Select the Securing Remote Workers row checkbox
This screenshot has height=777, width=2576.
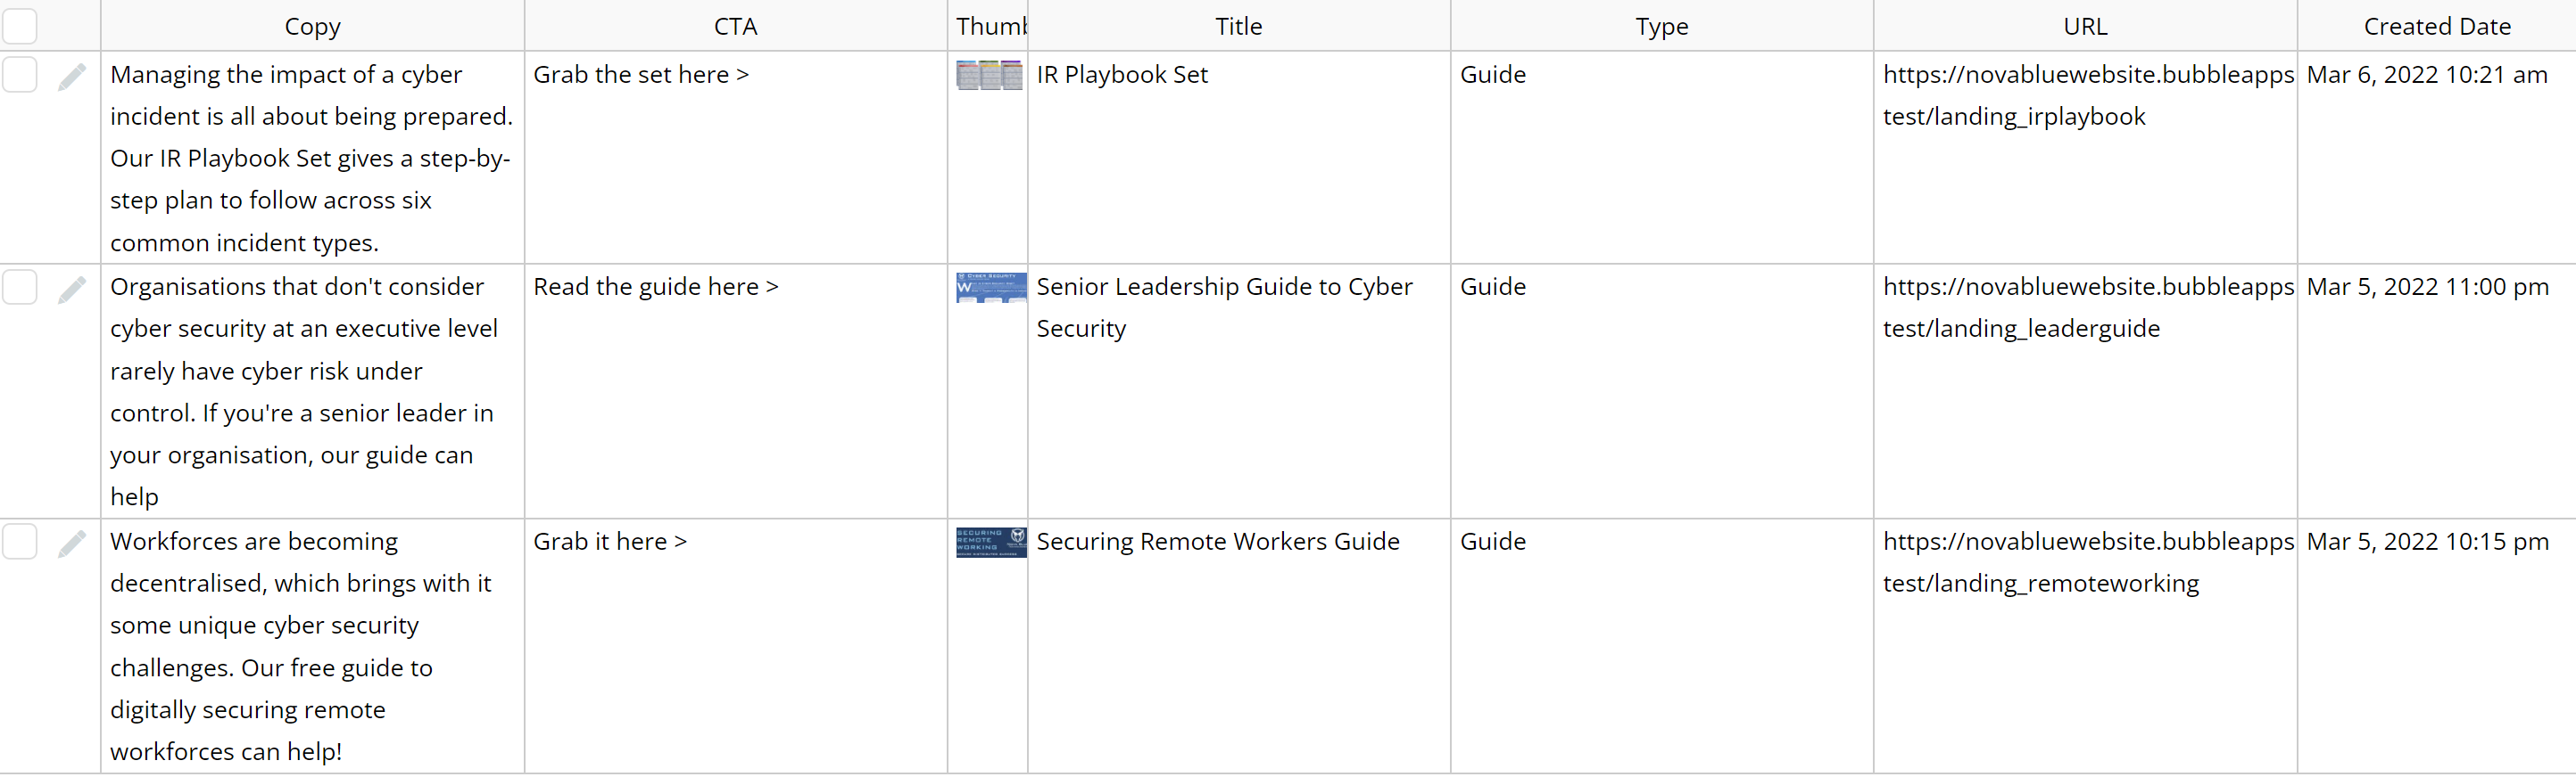point(20,543)
